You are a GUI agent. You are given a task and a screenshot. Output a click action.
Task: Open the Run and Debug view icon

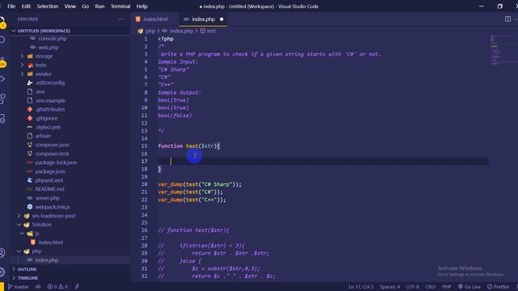click(x=2, y=79)
